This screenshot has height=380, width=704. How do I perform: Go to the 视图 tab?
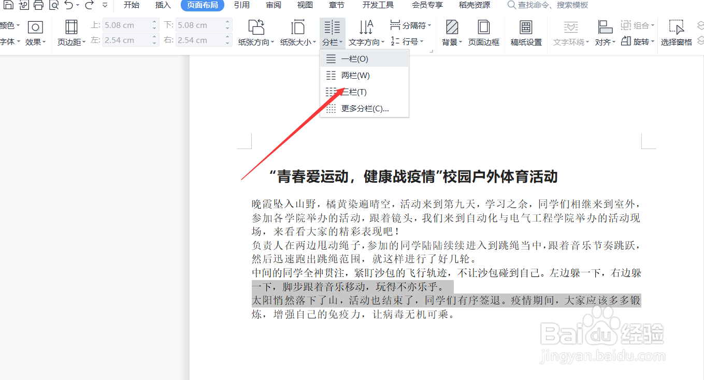305,5
